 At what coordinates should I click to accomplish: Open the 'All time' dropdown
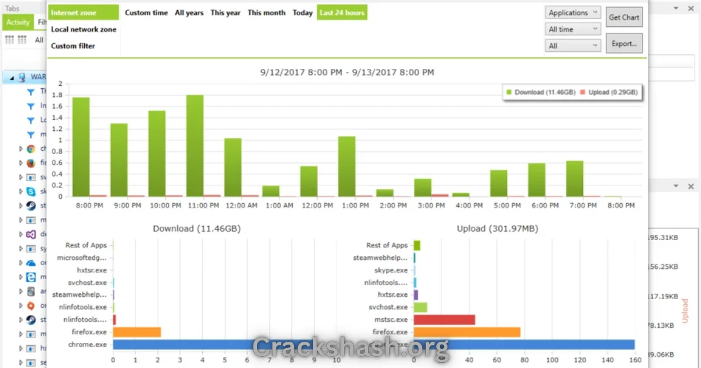point(573,29)
